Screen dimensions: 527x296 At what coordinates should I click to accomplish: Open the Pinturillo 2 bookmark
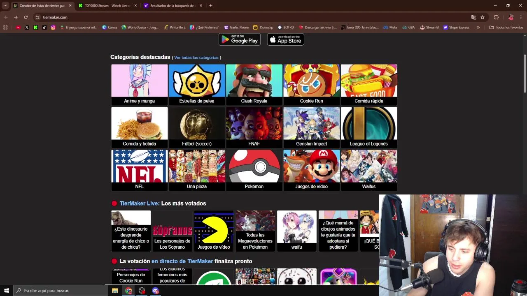click(x=175, y=28)
